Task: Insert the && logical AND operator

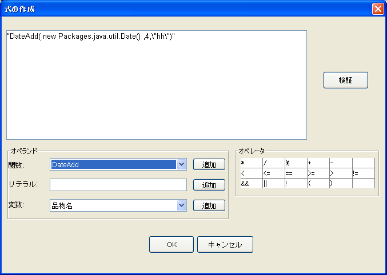Action: [252, 184]
